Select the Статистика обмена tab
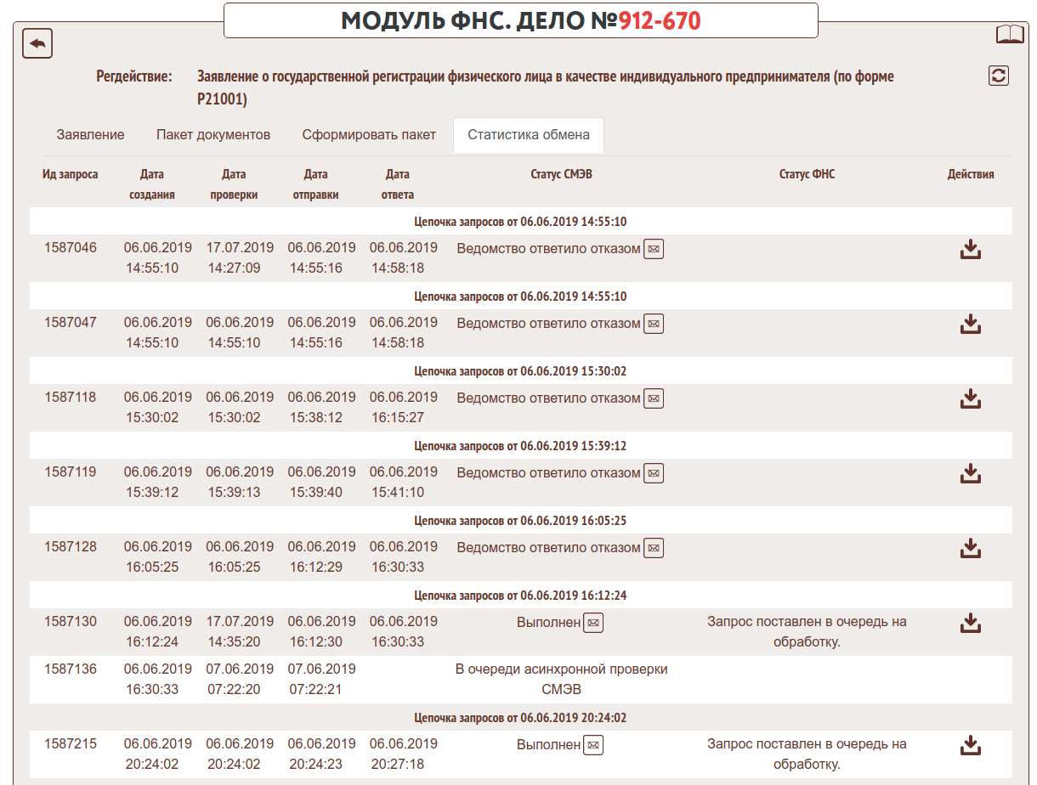This screenshot has width=1037, height=785. coord(528,135)
